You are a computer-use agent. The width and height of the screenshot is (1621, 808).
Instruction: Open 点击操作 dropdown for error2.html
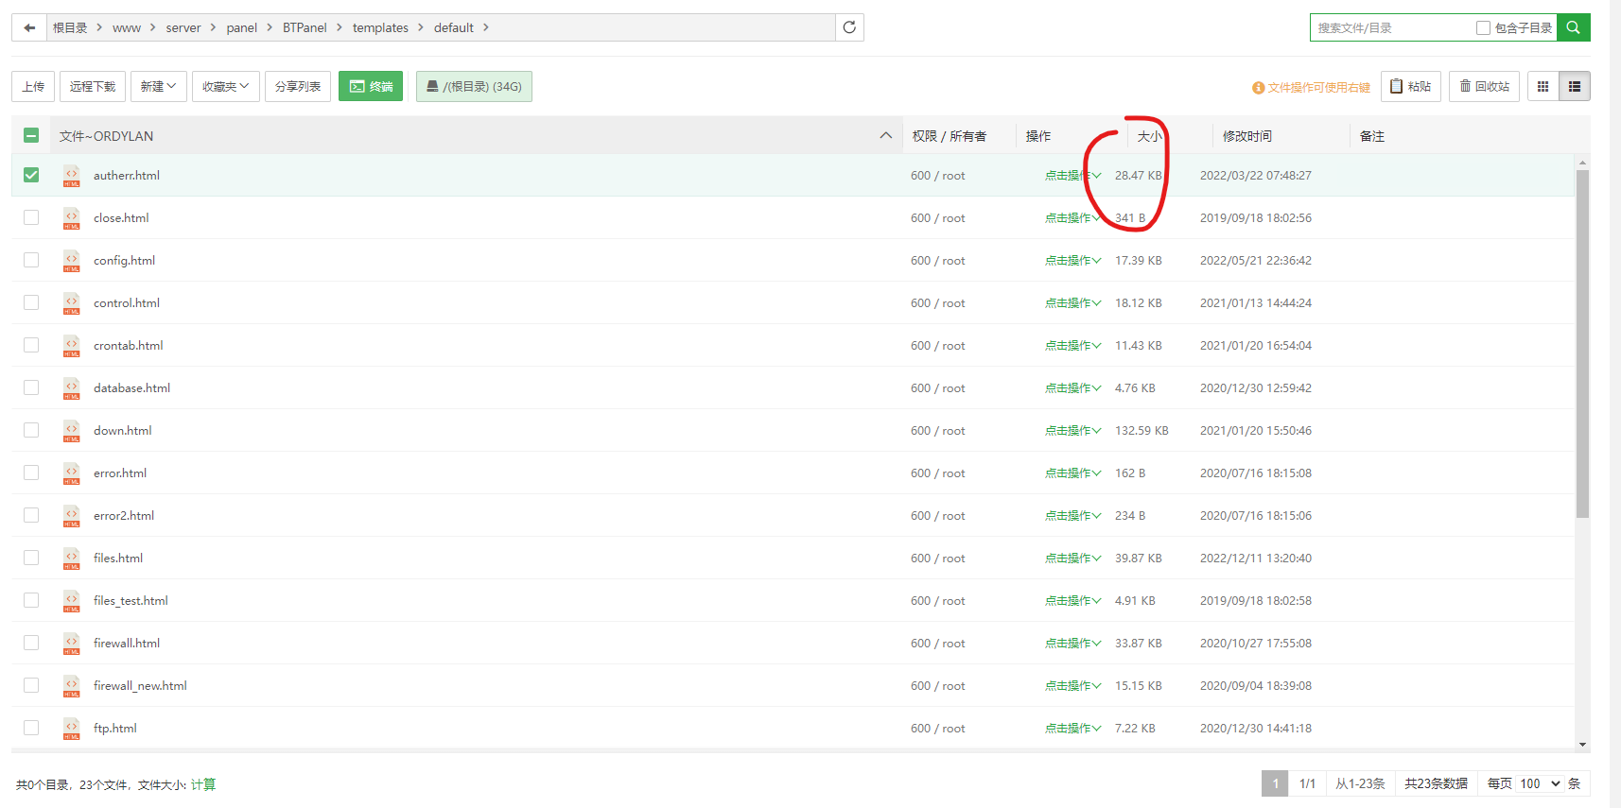click(1072, 516)
